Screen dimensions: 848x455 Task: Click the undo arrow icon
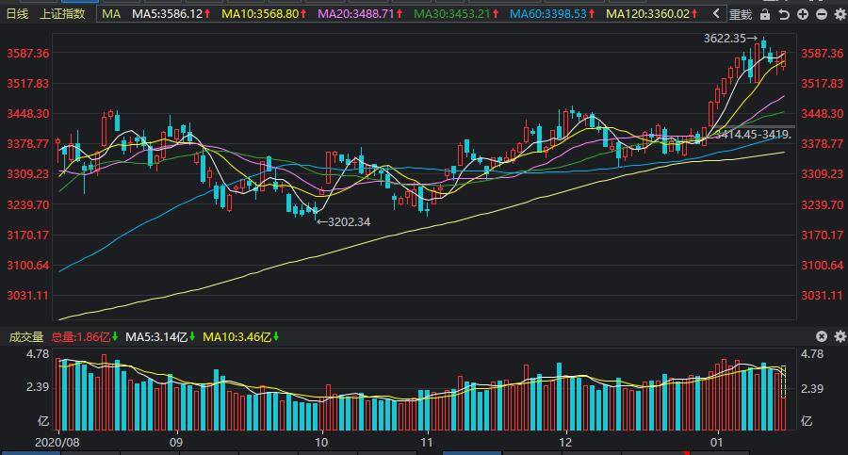(784, 15)
